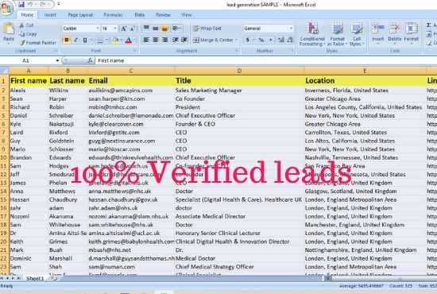
Task: Select the Email header cell
Action: 131,81
